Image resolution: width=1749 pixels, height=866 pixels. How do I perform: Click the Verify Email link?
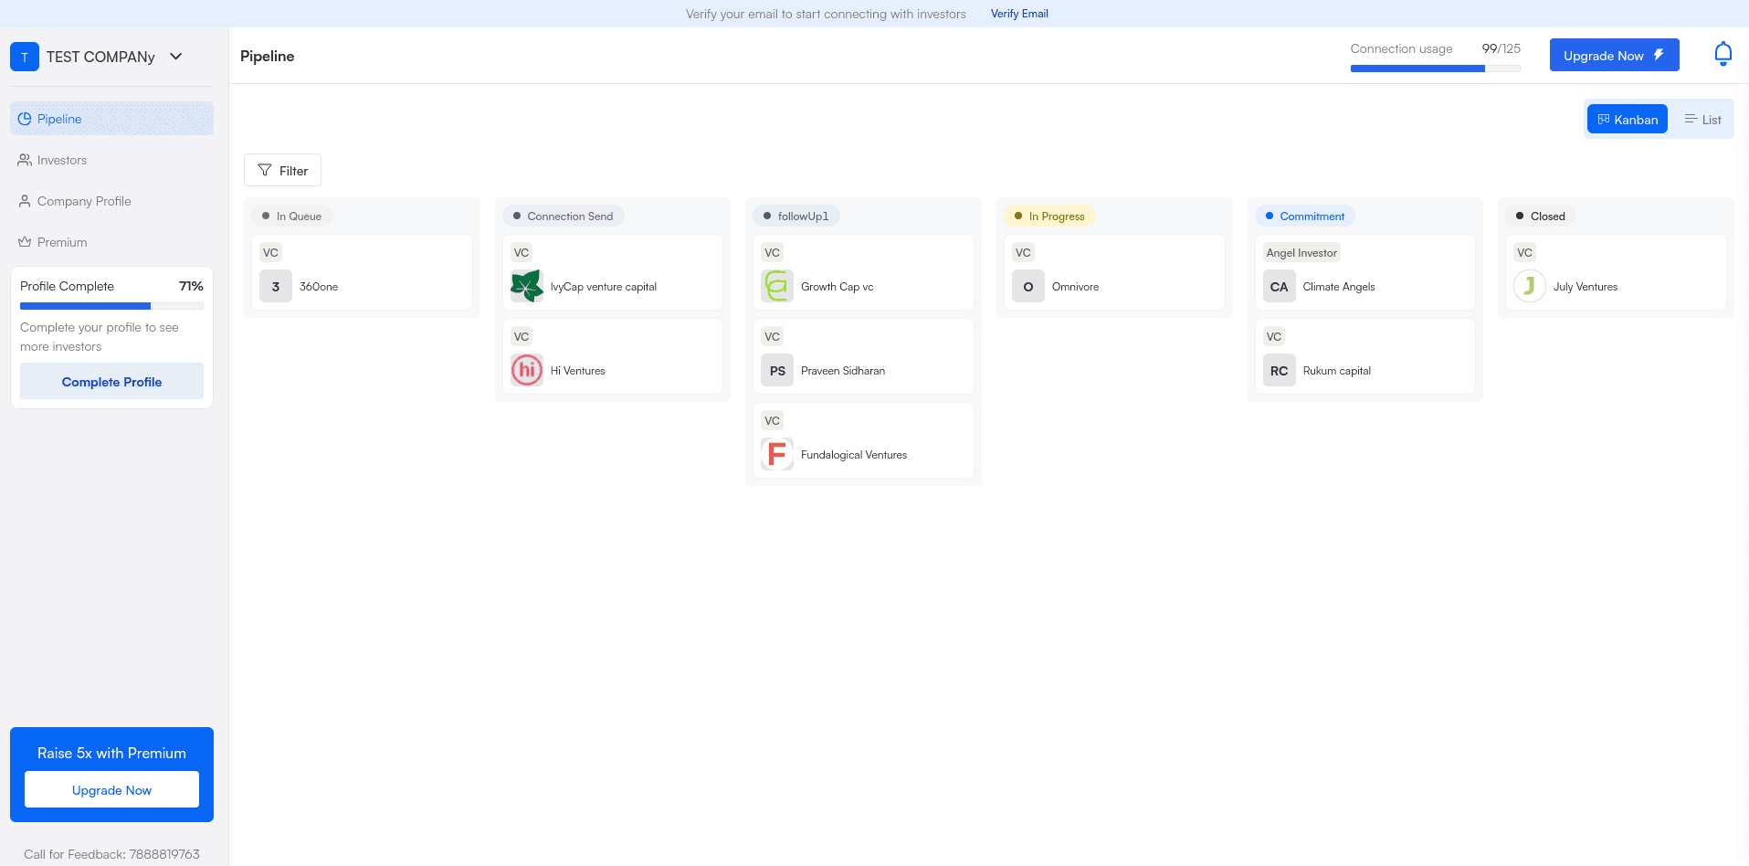[1019, 14]
